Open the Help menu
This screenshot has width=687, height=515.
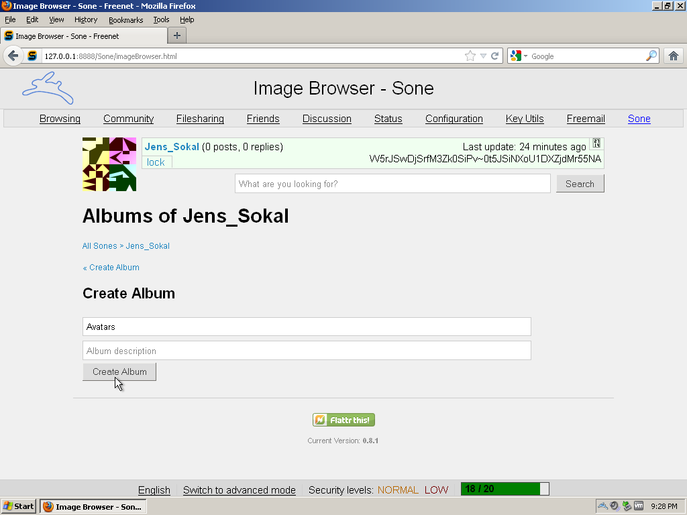click(187, 19)
